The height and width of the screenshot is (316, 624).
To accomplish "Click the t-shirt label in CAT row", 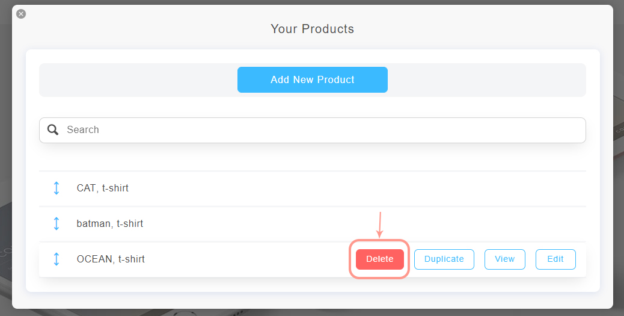I will pos(115,188).
